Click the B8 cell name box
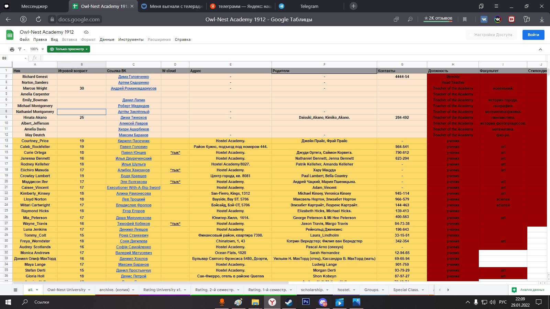This screenshot has width=550, height=309. [14, 58]
